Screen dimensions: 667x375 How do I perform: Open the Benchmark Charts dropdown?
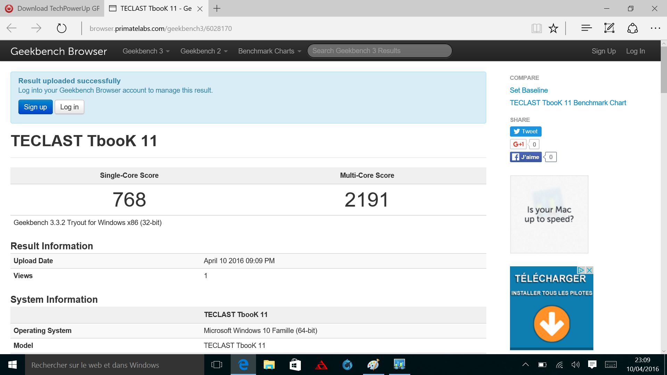270,51
